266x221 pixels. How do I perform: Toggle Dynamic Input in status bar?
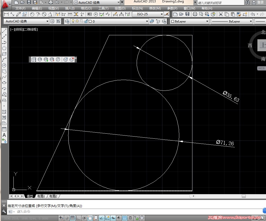click(x=113, y=218)
